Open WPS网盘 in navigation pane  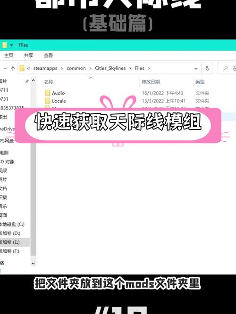click(7, 141)
